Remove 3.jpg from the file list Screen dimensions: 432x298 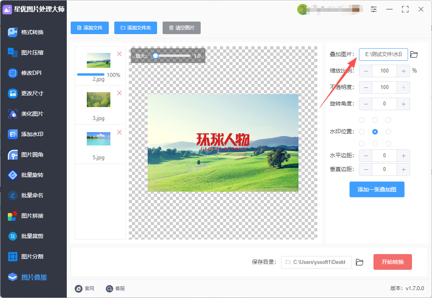[x=119, y=93]
